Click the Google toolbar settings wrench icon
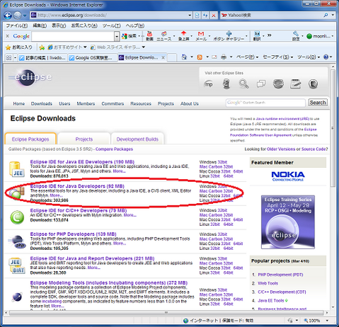 pos(296,36)
